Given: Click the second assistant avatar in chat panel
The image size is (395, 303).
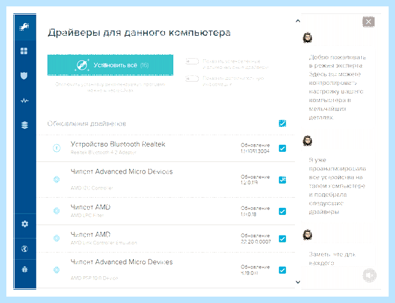Looking at the screenshot, I should pos(308,140).
